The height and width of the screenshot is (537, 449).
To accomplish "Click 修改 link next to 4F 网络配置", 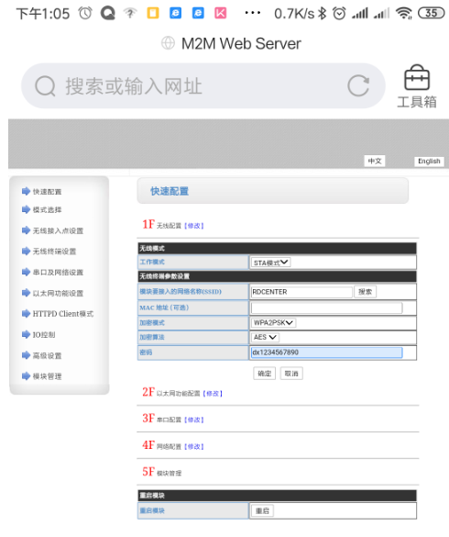I will click(x=194, y=447).
